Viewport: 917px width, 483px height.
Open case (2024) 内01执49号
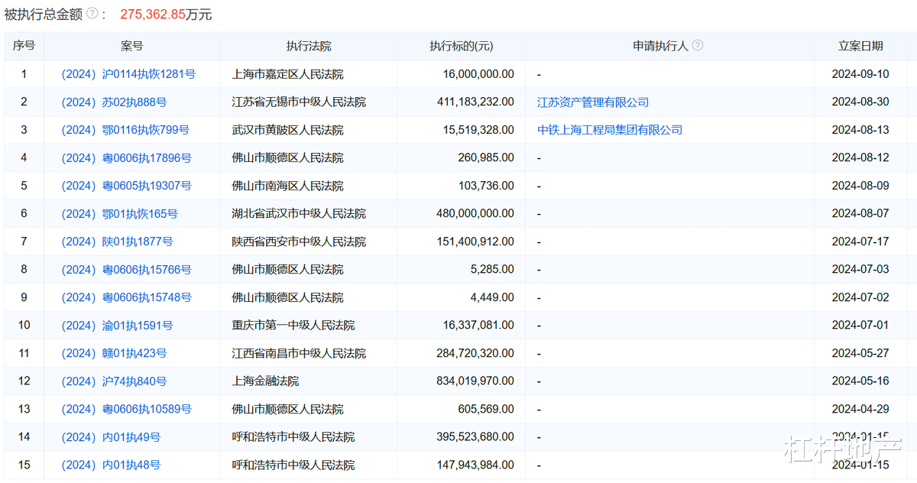[x=111, y=437]
